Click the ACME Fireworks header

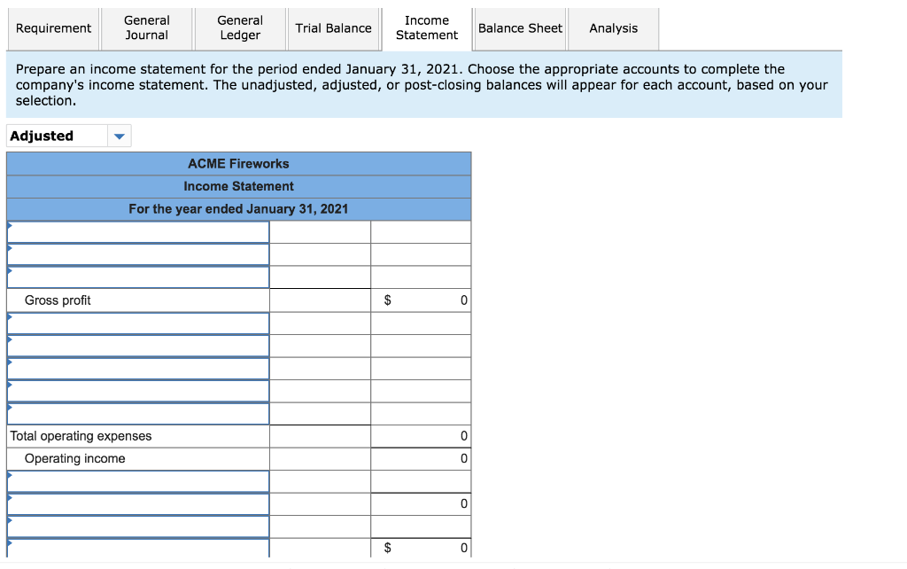[238, 164]
